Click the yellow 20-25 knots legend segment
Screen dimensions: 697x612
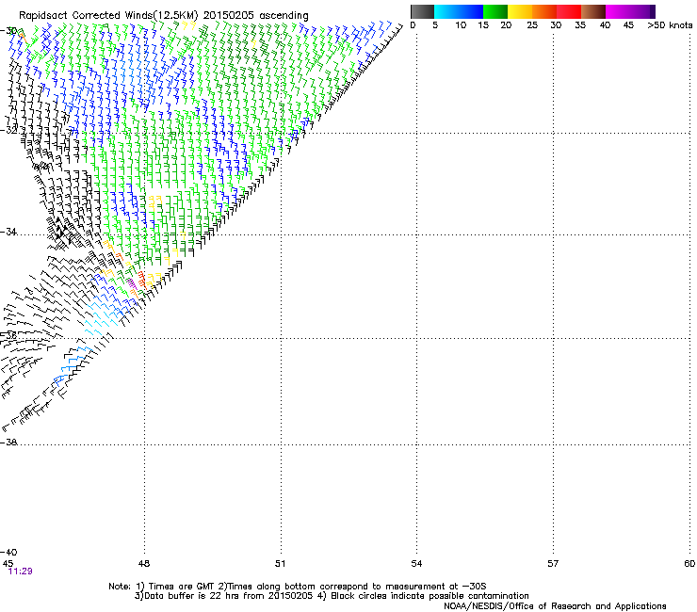[520, 11]
